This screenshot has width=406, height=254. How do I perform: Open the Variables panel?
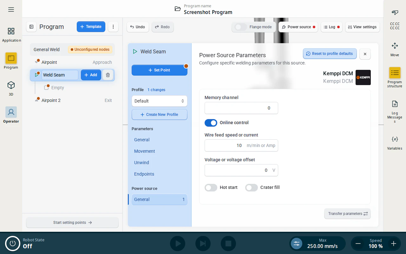[395, 142]
